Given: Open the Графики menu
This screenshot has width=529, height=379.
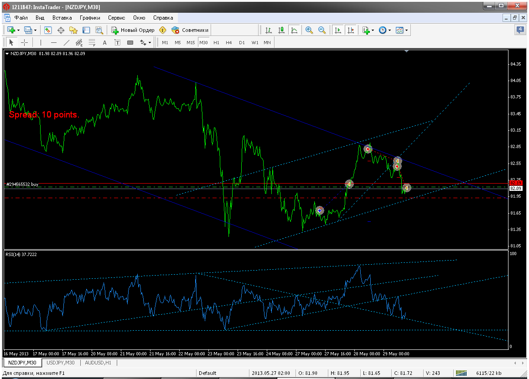Looking at the screenshot, I should [90, 18].
